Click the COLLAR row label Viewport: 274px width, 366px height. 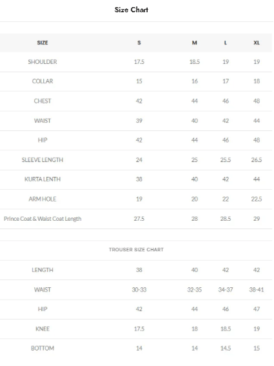click(x=43, y=81)
